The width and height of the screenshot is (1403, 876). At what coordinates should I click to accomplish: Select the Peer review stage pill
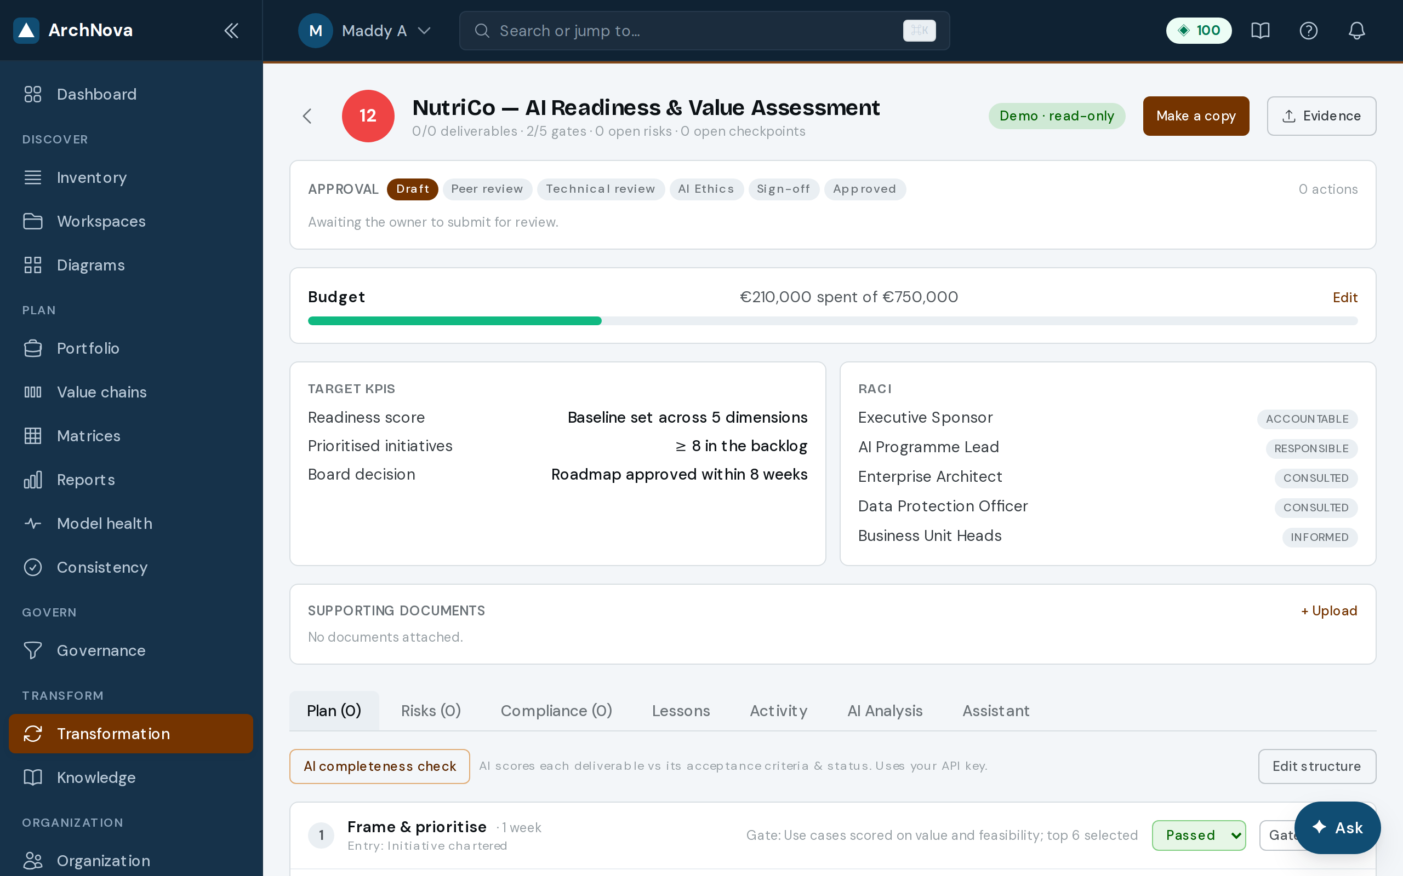point(487,189)
